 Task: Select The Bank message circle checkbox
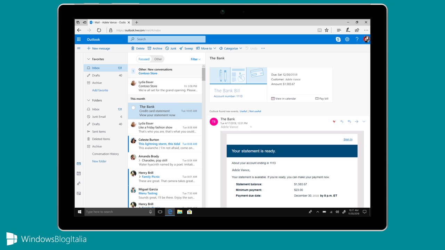coord(133,108)
